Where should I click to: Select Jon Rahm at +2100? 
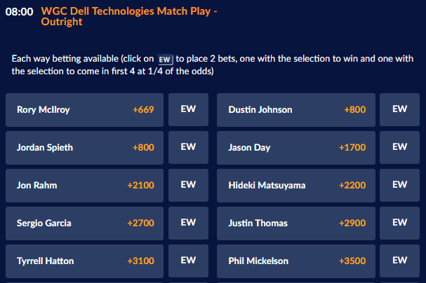[x=85, y=185]
